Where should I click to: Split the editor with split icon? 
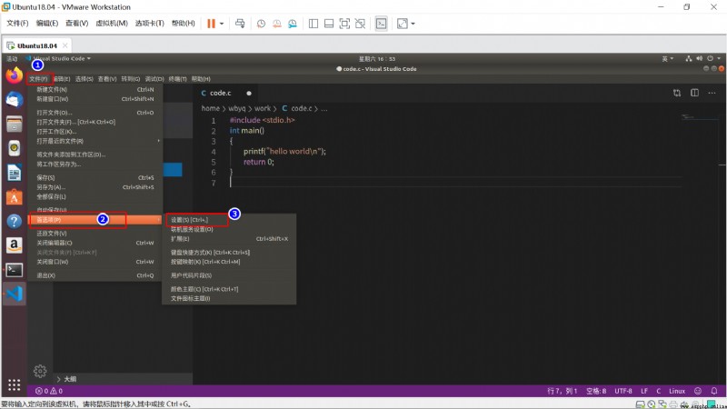coord(694,94)
